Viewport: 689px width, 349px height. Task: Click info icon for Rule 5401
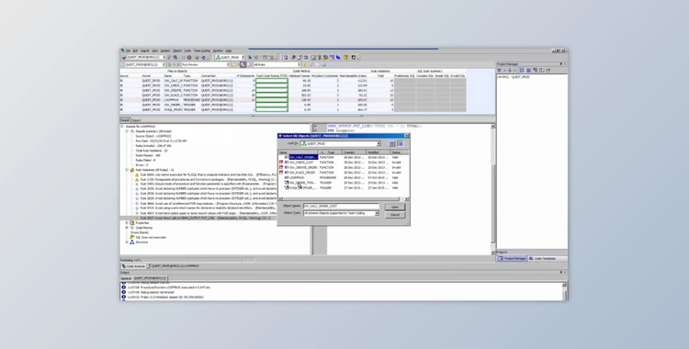tap(137, 185)
